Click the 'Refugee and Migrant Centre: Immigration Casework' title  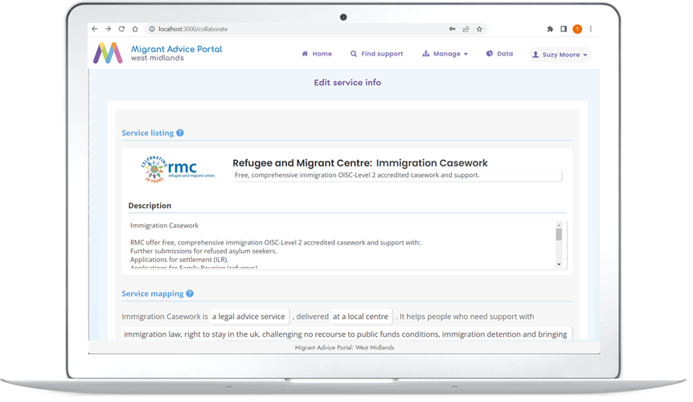pyautogui.click(x=359, y=163)
